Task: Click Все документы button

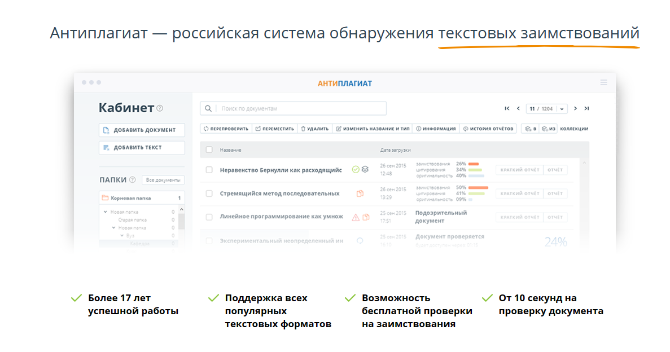Action: 163,180
